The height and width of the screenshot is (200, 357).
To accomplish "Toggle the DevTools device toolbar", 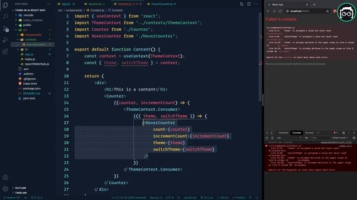I will click(272, 133).
